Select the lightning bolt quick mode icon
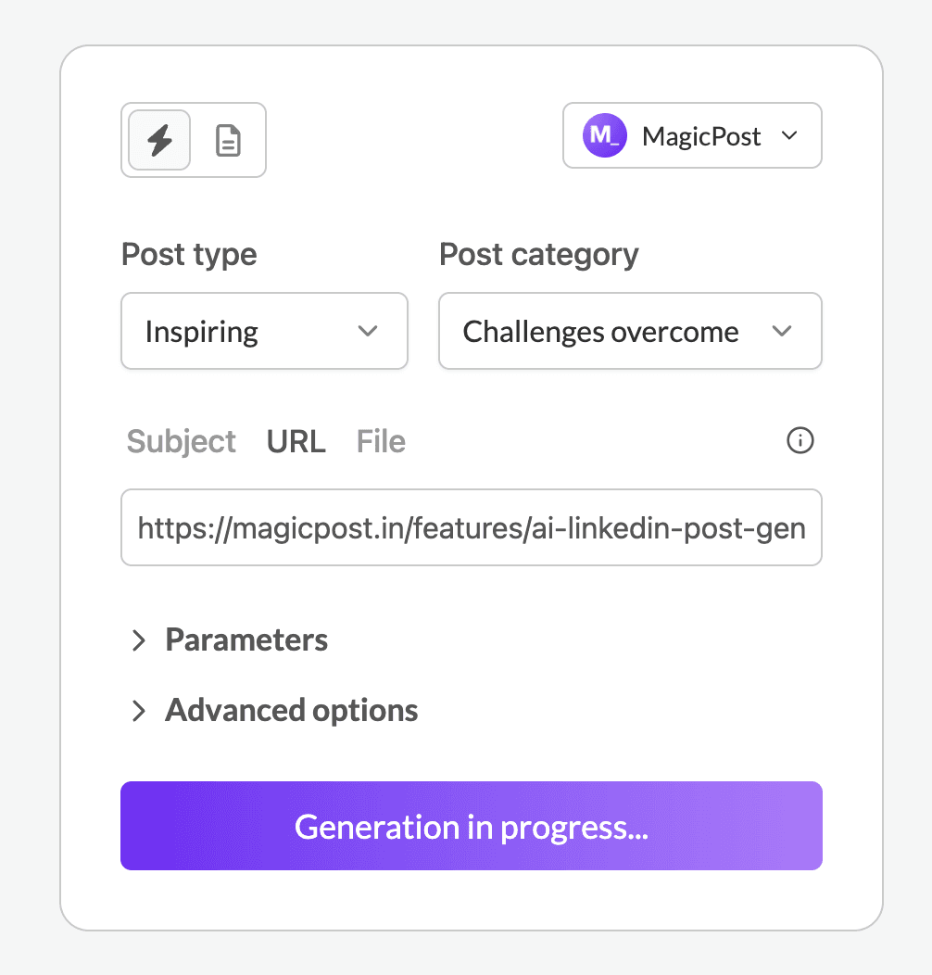The image size is (932, 975). click(x=159, y=140)
